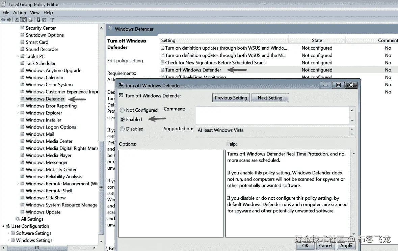The image size is (398, 251).
Task: Select the Disabled radio button
Action: pyautogui.click(x=122, y=129)
